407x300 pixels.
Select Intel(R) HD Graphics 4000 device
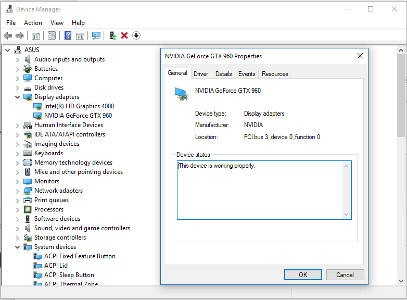[79, 106]
